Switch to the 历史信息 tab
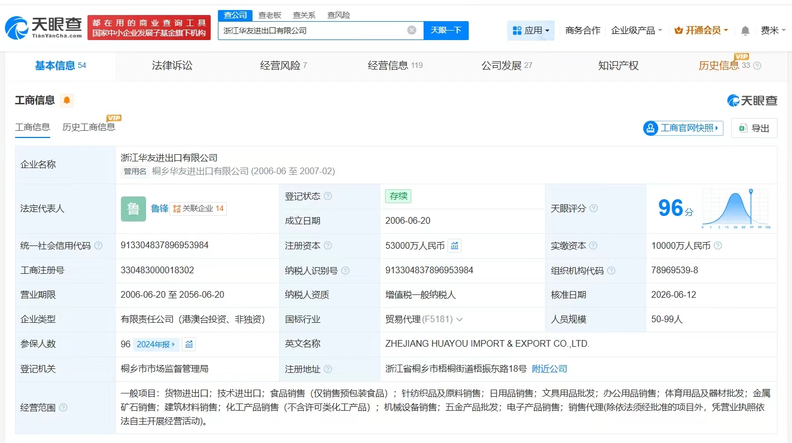 pos(718,66)
